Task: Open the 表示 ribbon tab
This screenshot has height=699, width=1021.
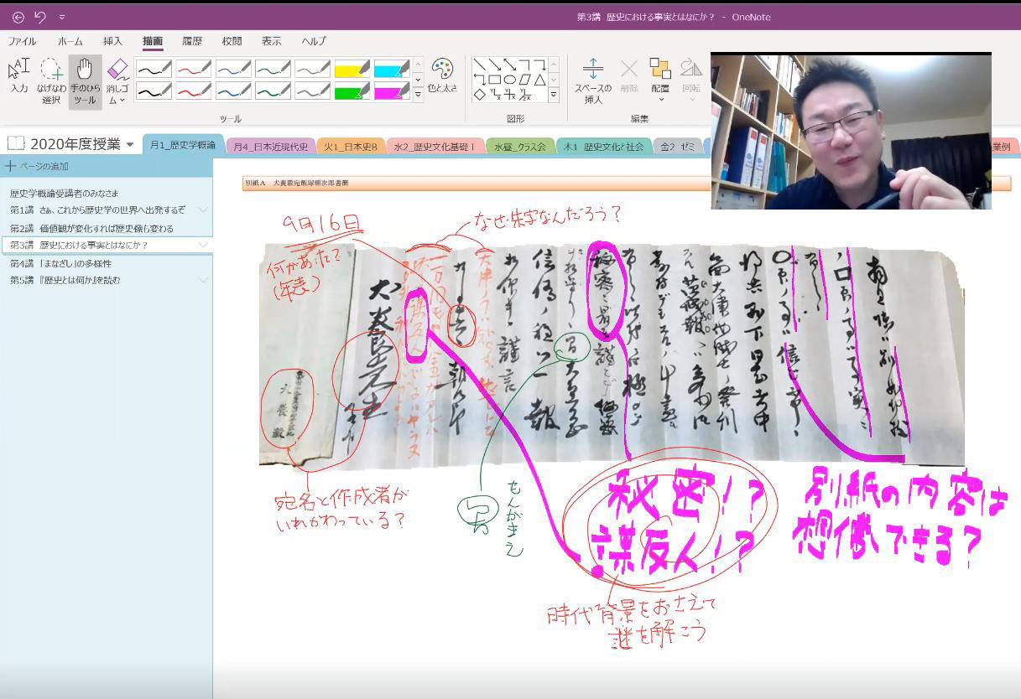Action: tap(271, 41)
